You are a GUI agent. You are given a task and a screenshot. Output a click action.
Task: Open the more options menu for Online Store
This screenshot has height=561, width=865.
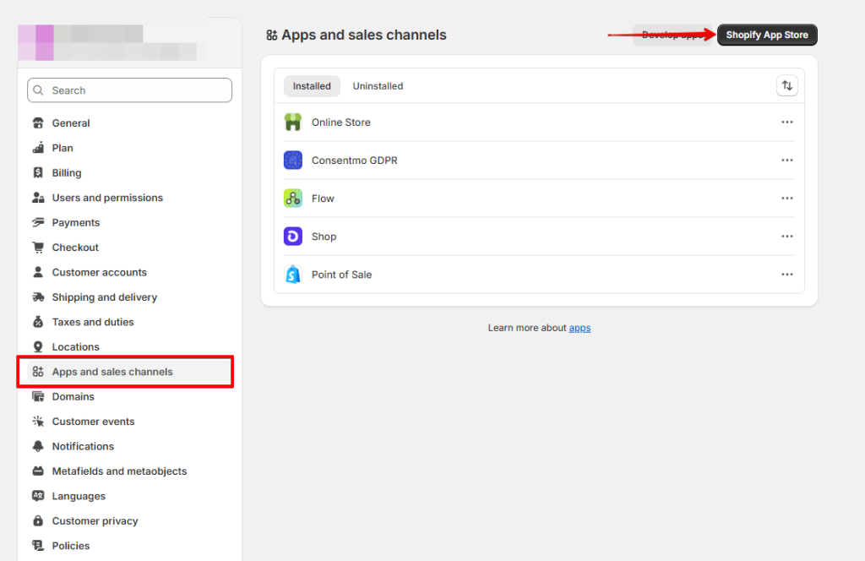click(x=787, y=122)
